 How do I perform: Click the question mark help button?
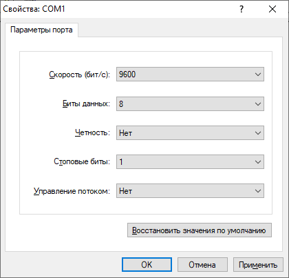pyautogui.click(x=242, y=9)
